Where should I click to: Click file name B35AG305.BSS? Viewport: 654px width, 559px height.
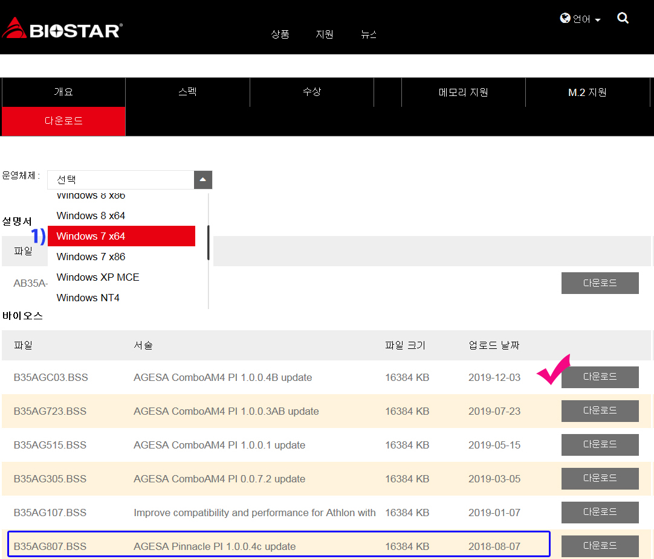(x=50, y=479)
